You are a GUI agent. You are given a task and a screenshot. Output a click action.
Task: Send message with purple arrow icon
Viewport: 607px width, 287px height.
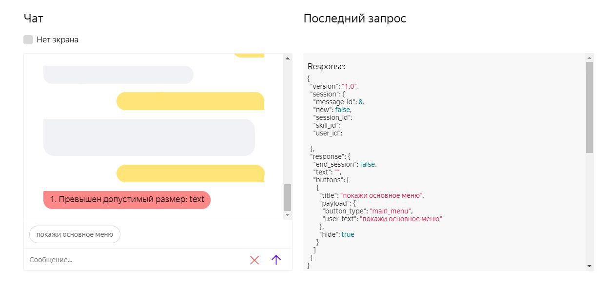coord(276,260)
